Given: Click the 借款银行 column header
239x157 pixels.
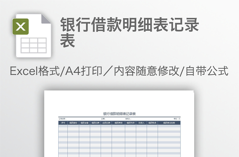Looking at the screenshot, I should (73, 123).
